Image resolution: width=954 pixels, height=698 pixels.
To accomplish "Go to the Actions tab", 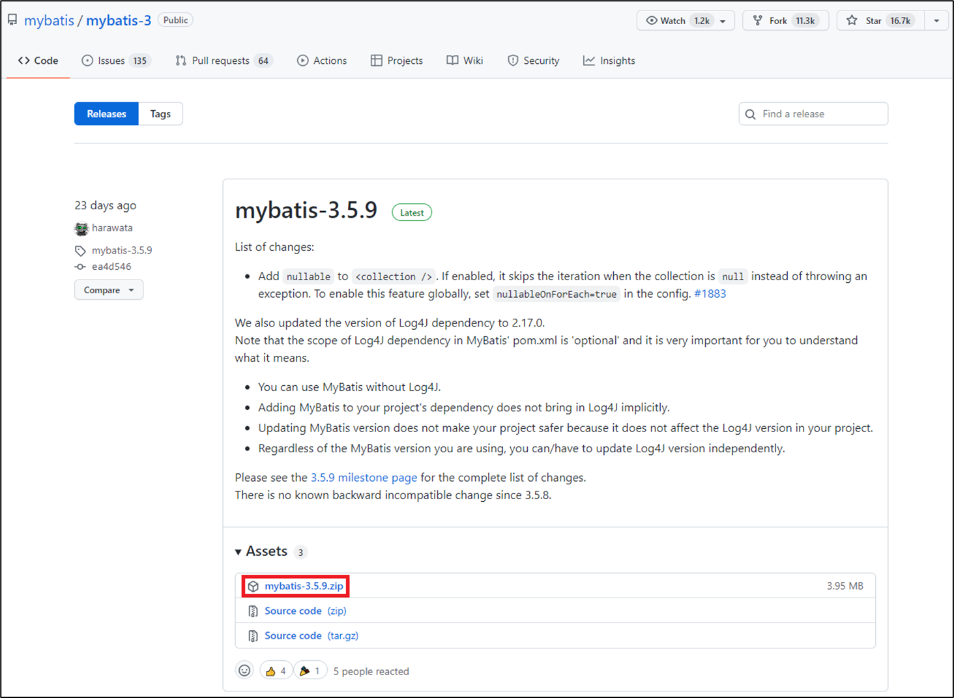I will click(322, 61).
